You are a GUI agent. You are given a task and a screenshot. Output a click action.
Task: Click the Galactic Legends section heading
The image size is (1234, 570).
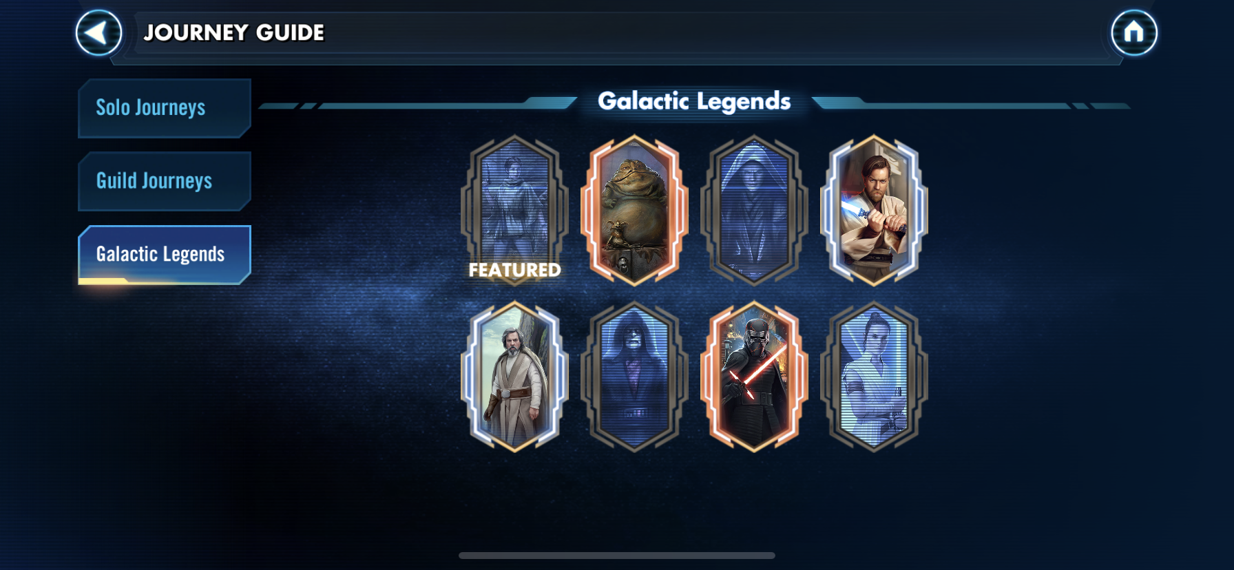(694, 101)
